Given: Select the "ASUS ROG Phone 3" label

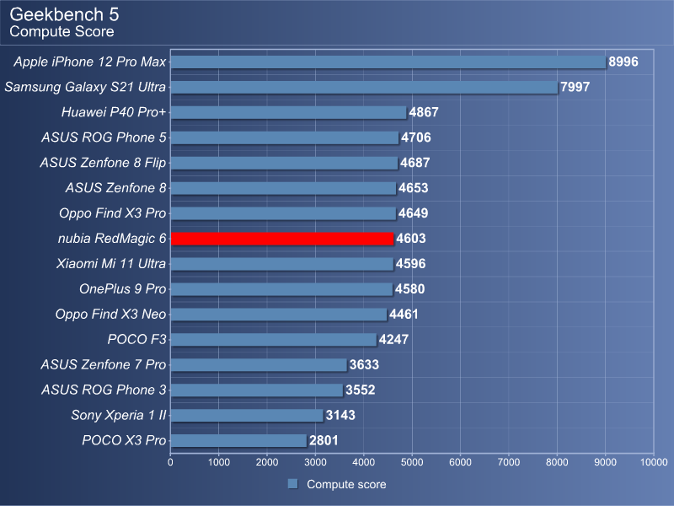Looking at the screenshot, I should (104, 390).
